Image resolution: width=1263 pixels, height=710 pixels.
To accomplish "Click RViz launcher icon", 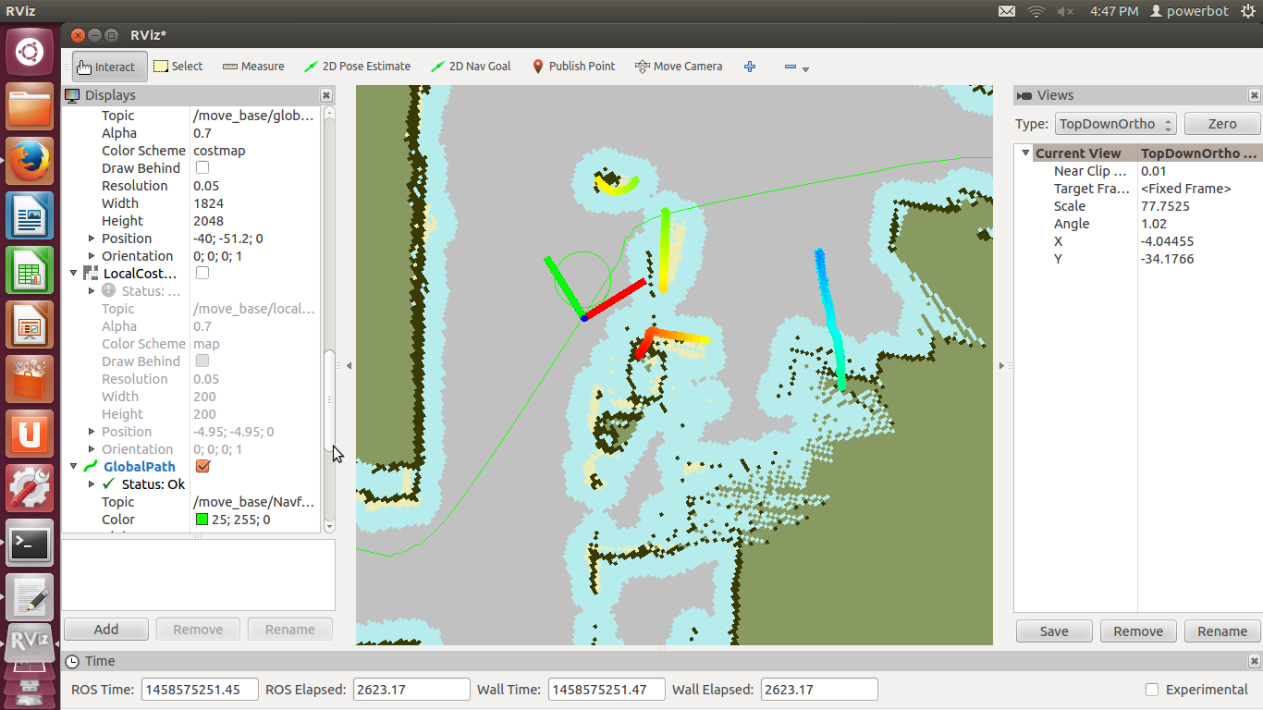I will click(x=30, y=644).
